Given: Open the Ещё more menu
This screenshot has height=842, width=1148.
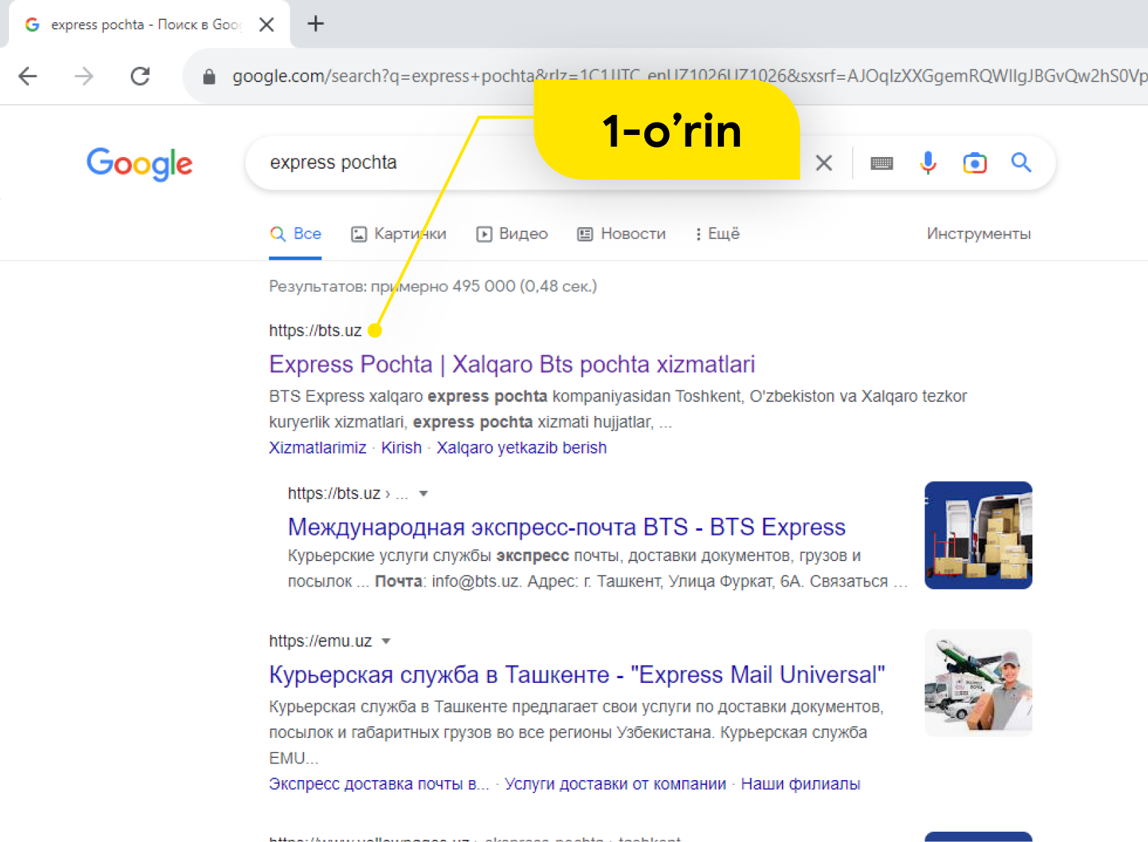Looking at the screenshot, I should point(717,234).
